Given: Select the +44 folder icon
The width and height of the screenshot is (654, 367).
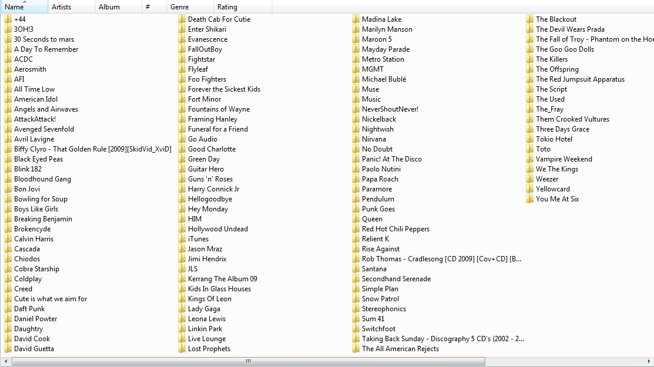Looking at the screenshot, I should 8,19.
